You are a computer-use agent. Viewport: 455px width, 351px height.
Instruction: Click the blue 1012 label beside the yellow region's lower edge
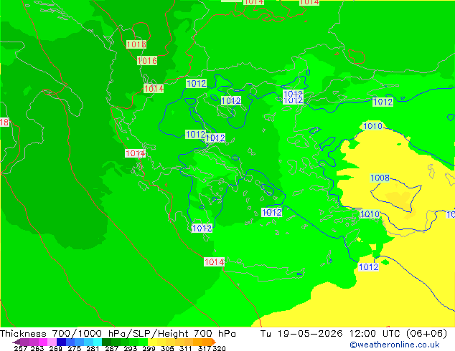[369, 266]
